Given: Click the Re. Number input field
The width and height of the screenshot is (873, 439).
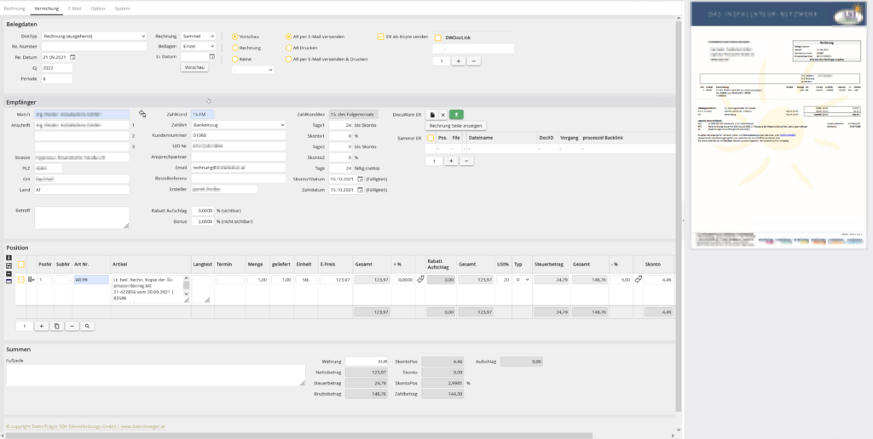Looking at the screenshot, I should tap(94, 47).
